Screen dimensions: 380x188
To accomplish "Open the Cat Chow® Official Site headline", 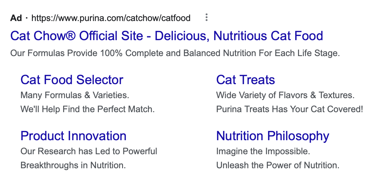I will tap(166, 36).
